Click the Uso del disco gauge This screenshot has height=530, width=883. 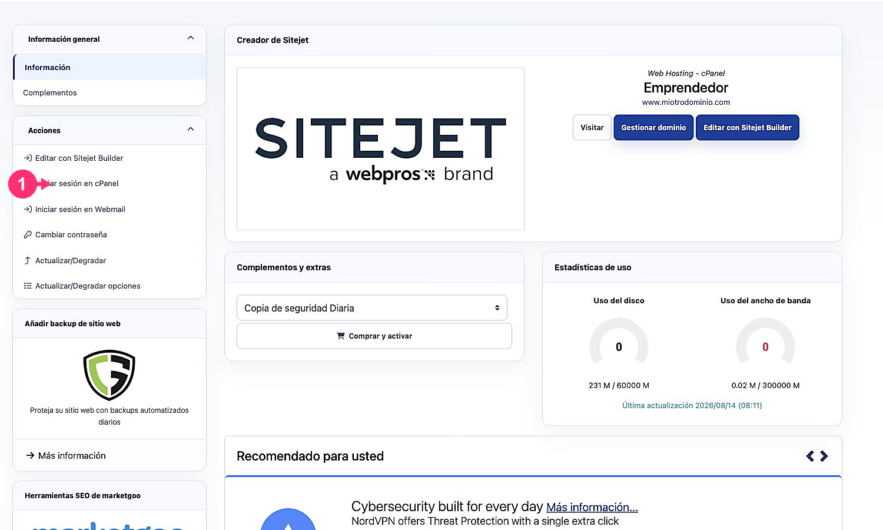619,344
